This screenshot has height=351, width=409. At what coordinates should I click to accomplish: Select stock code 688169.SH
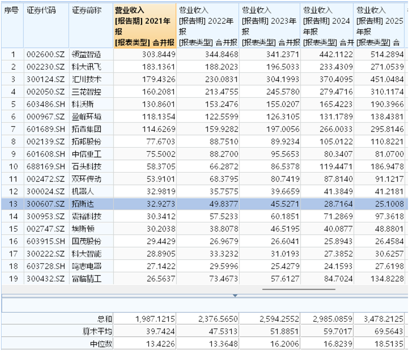click(45, 166)
